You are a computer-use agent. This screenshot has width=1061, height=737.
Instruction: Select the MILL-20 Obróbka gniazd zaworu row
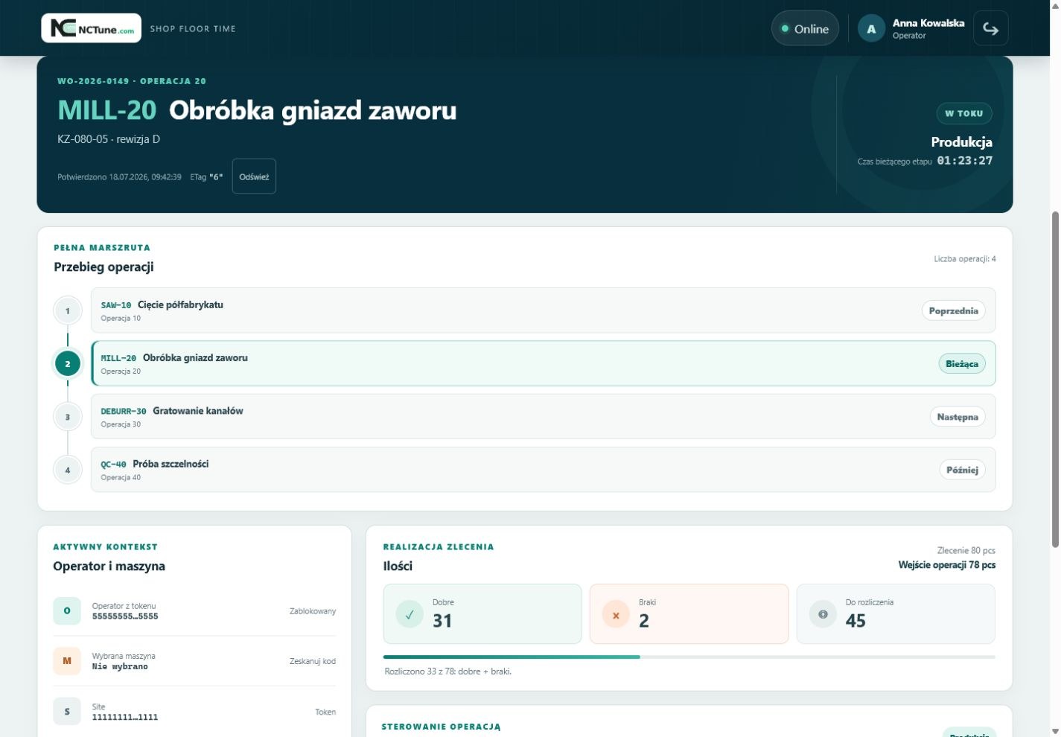click(543, 363)
